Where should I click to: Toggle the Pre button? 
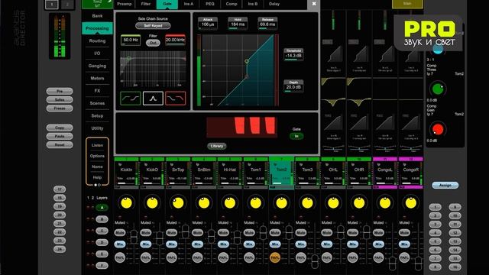(x=60, y=91)
